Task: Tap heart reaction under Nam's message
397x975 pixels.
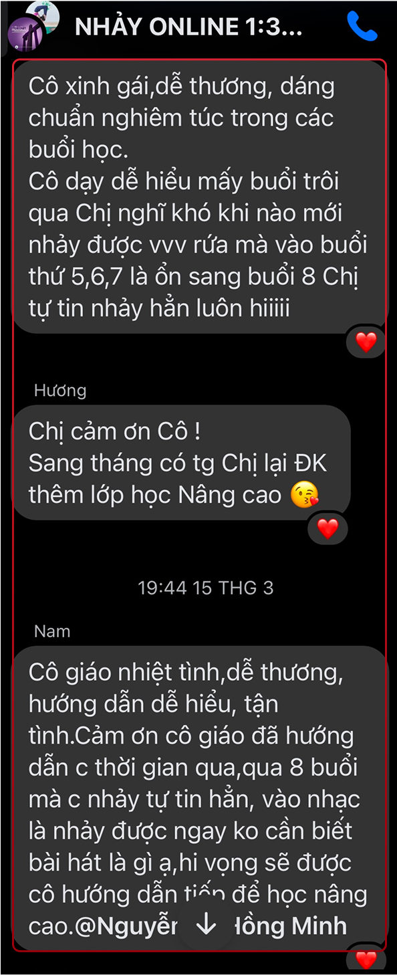Action: coord(366,960)
